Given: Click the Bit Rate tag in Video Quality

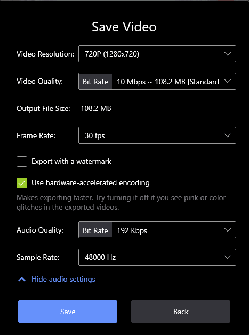Looking at the screenshot, I should click(x=95, y=82).
